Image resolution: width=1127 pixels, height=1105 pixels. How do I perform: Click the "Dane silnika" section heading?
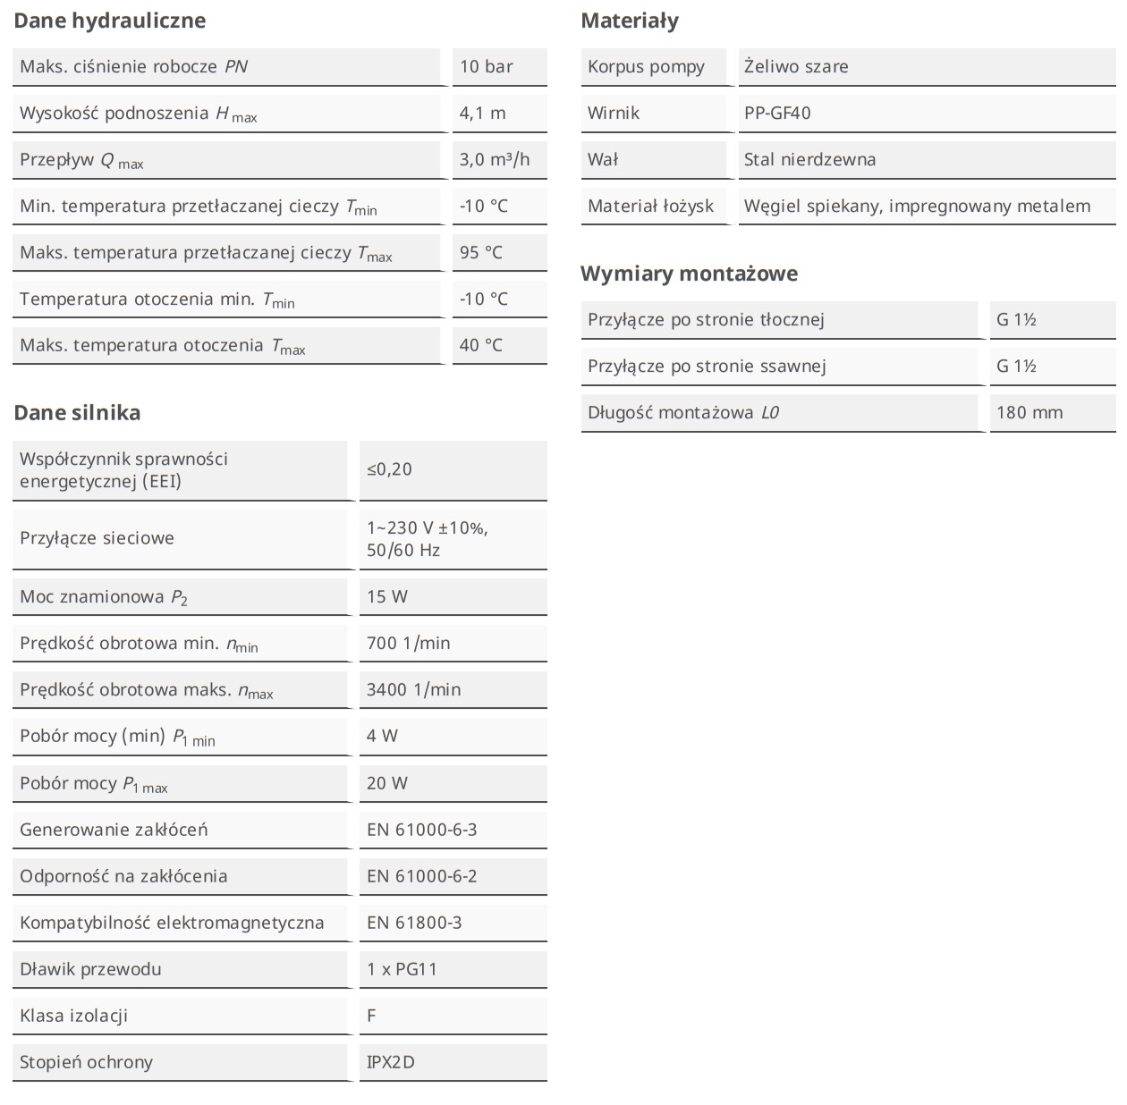(x=77, y=412)
